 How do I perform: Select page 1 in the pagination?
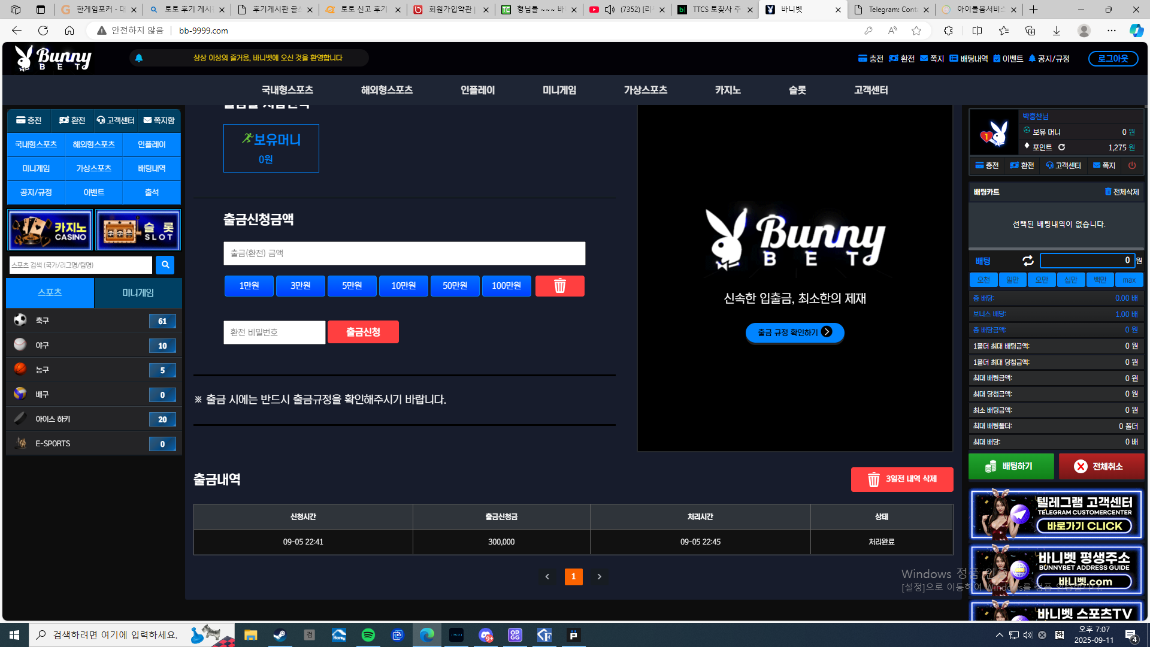pyautogui.click(x=574, y=576)
